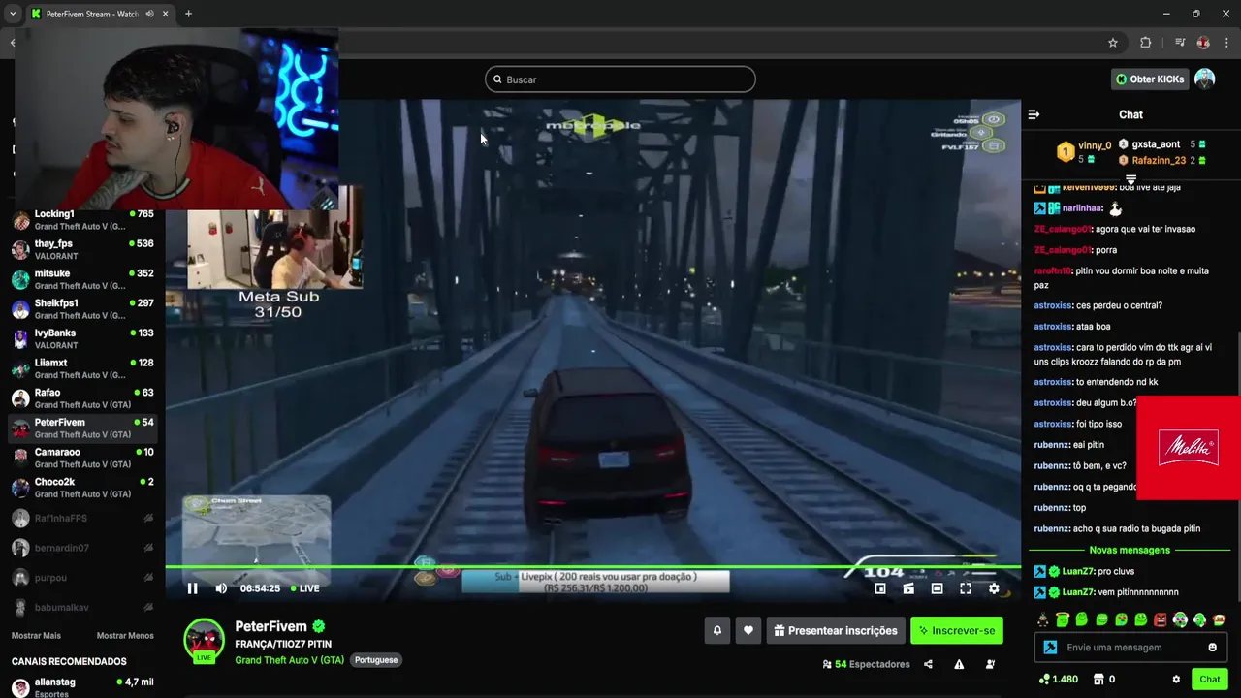This screenshot has height=698, width=1241.
Task: Open new browser tab
Action: [x=188, y=14]
